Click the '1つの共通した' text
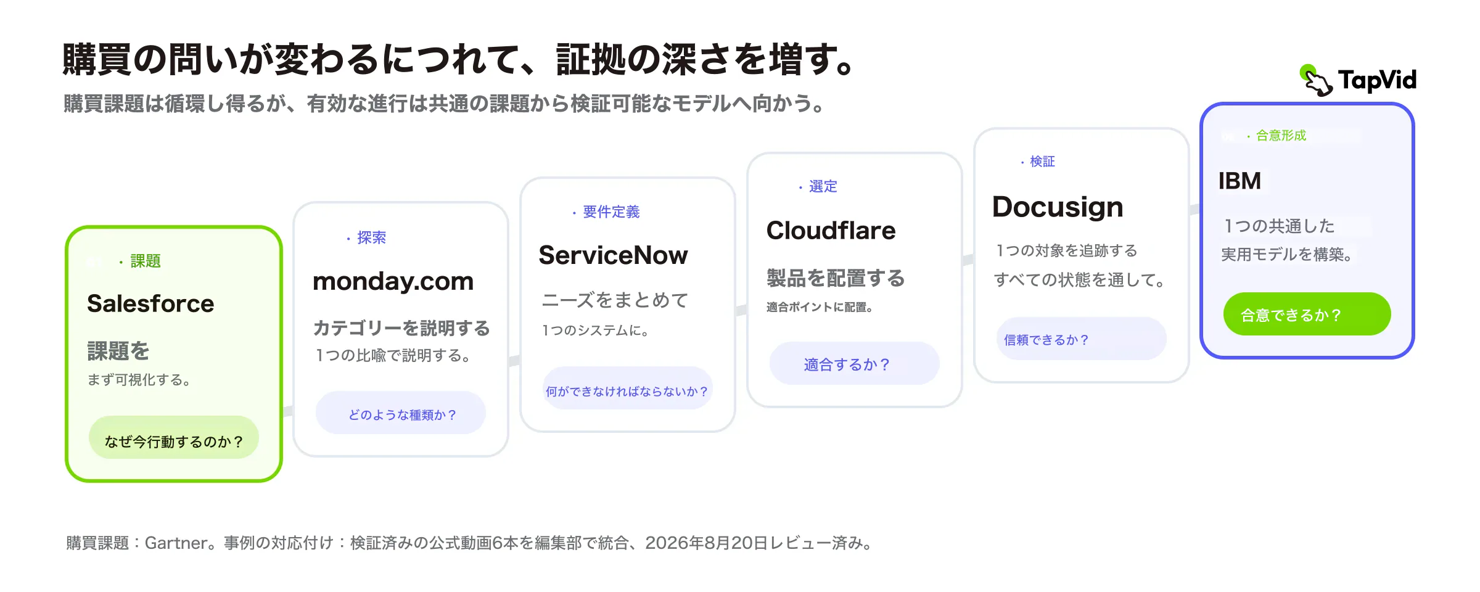The image size is (1480, 592). 1278,226
